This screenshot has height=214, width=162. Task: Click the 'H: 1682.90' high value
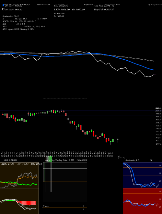(x=59, y=14)
